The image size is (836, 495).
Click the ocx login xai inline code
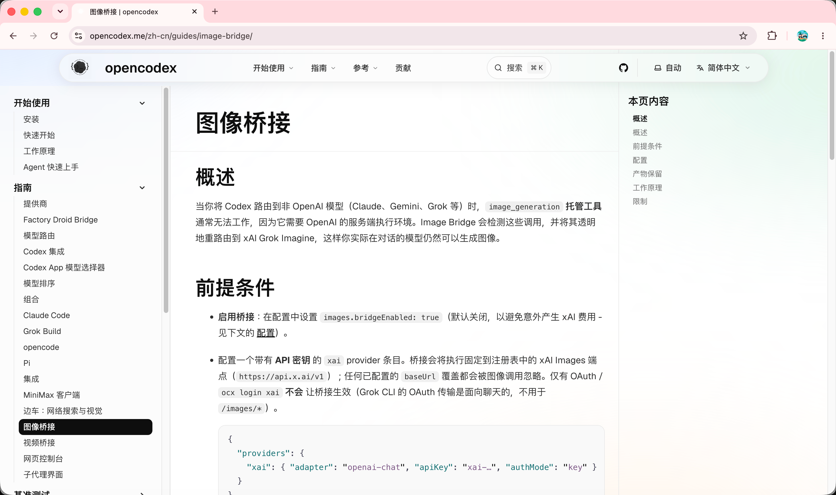point(250,393)
